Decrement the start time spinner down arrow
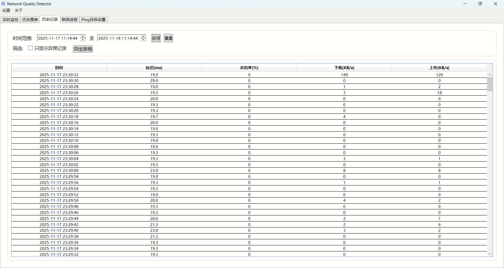Viewport: 504px width, 268px height. [83, 40]
